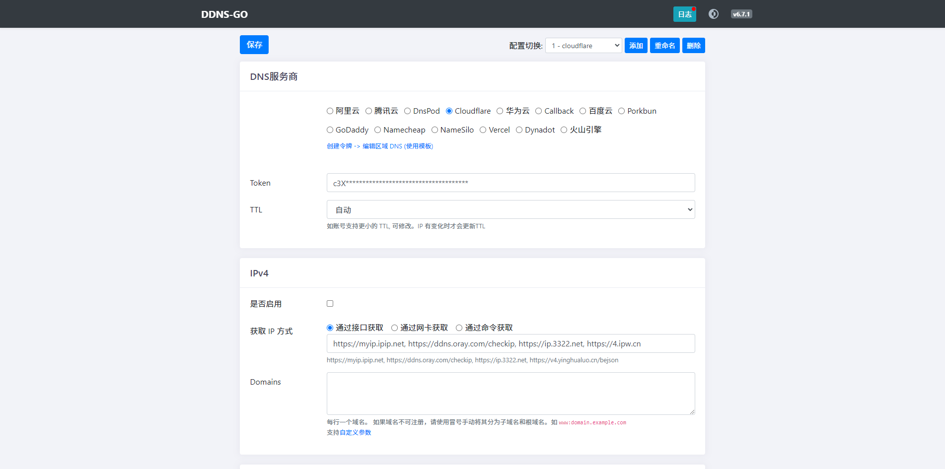The height and width of the screenshot is (469, 945).
Task: Open the 日志 logs button
Action: click(684, 14)
